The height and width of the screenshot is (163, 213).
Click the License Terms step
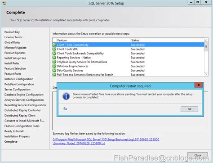pos(13,37)
